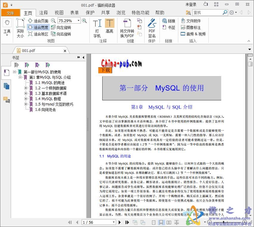Open the zoom percentage dropdown

[79, 21]
